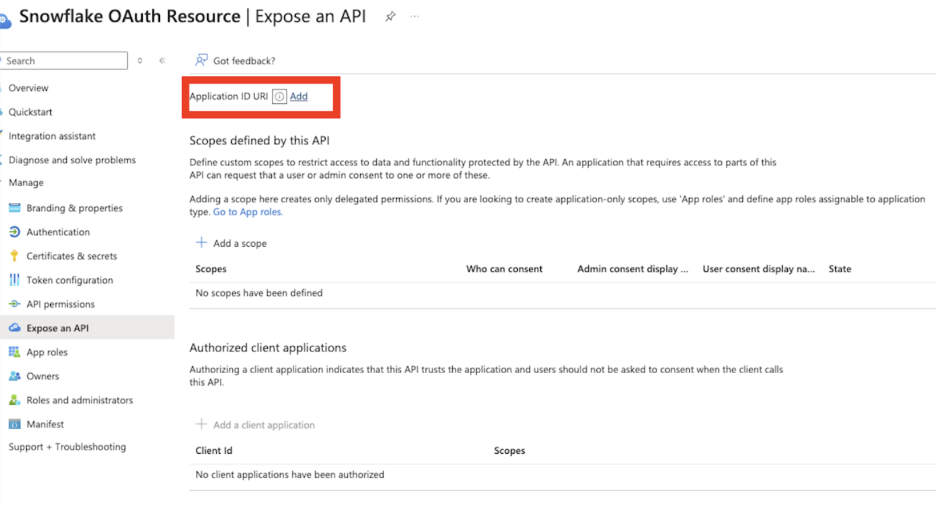Follow the Go to App roles link
936x505 pixels.
click(x=247, y=212)
